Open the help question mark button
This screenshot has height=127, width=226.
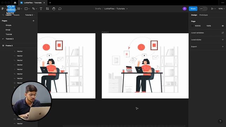(220, 121)
